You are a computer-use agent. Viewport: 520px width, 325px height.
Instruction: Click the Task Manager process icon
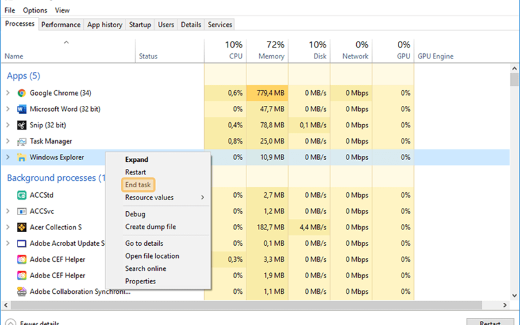[21, 141]
